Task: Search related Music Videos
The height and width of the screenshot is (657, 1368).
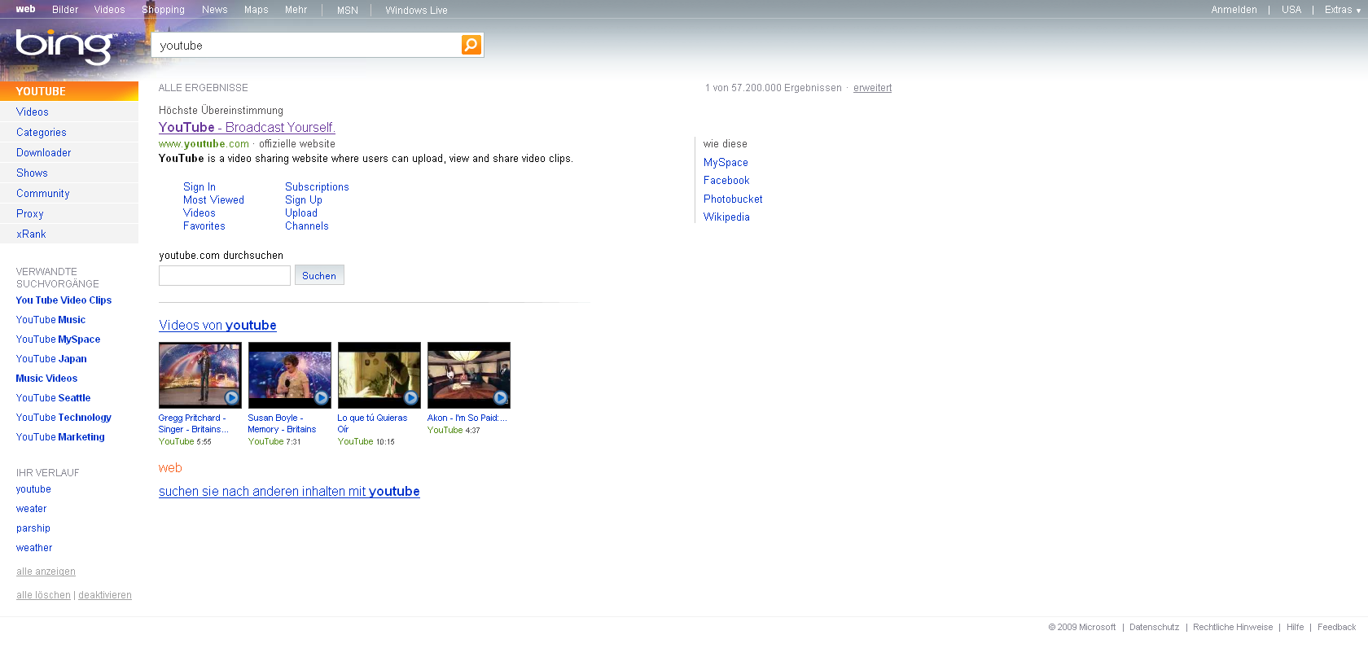Action: (x=46, y=379)
